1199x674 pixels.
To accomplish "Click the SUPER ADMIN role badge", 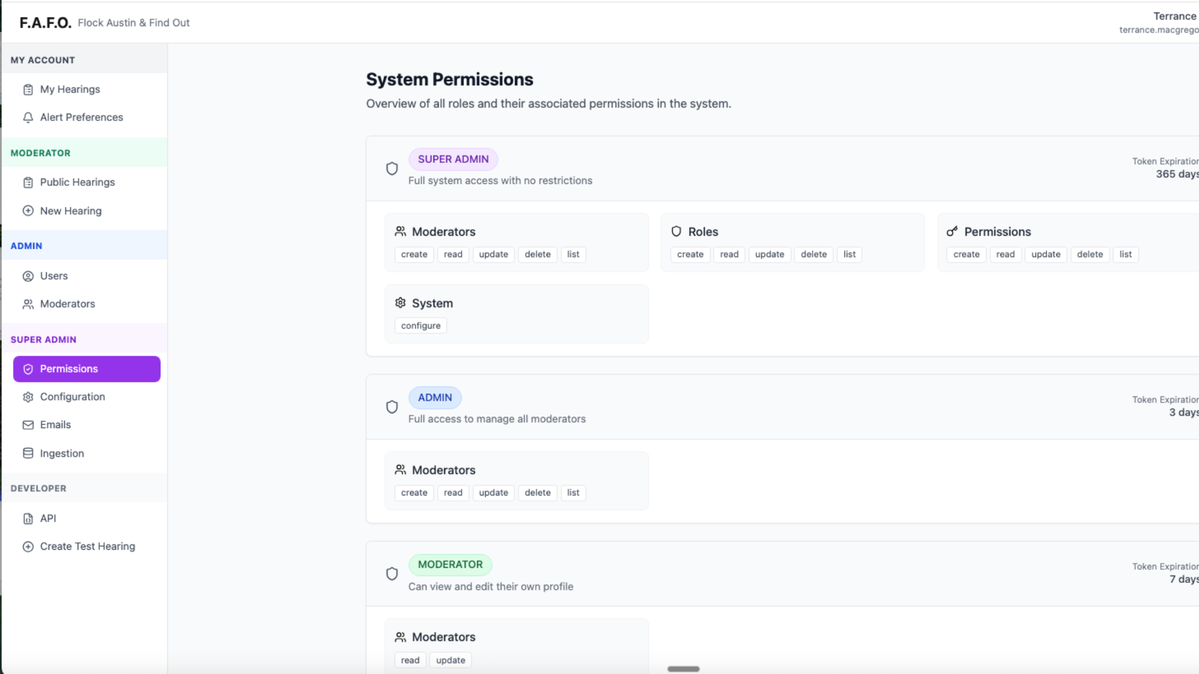I will pyautogui.click(x=453, y=159).
